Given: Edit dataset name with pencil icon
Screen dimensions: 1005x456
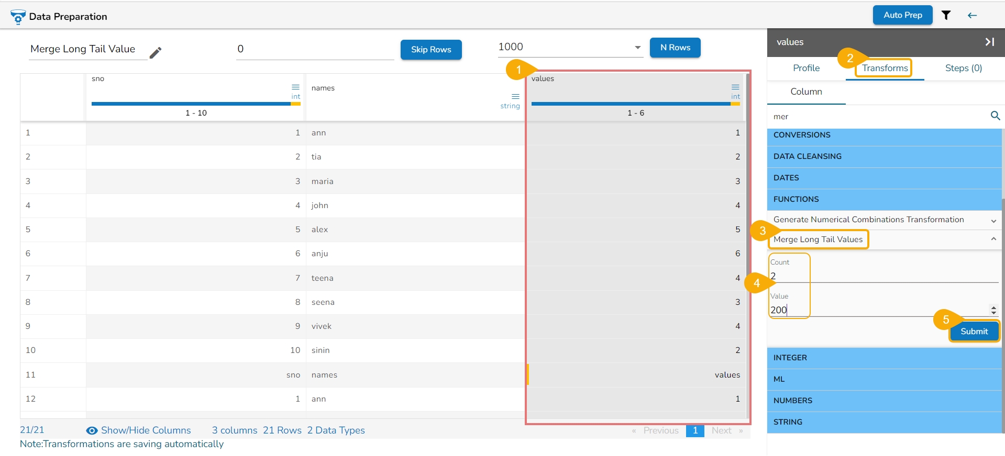Looking at the screenshot, I should tap(156, 52).
